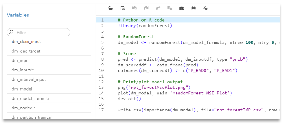
Task: Select the dm_model variable
Action: [x=22, y=89]
